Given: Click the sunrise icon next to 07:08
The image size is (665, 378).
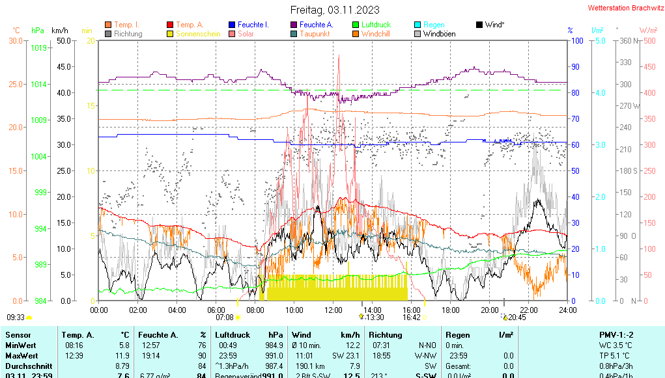Looking at the screenshot, I should pyautogui.click(x=238, y=317).
